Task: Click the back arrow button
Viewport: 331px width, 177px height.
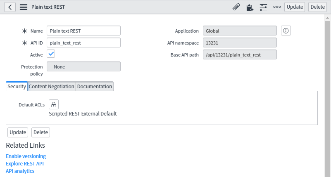Action: 10,7
